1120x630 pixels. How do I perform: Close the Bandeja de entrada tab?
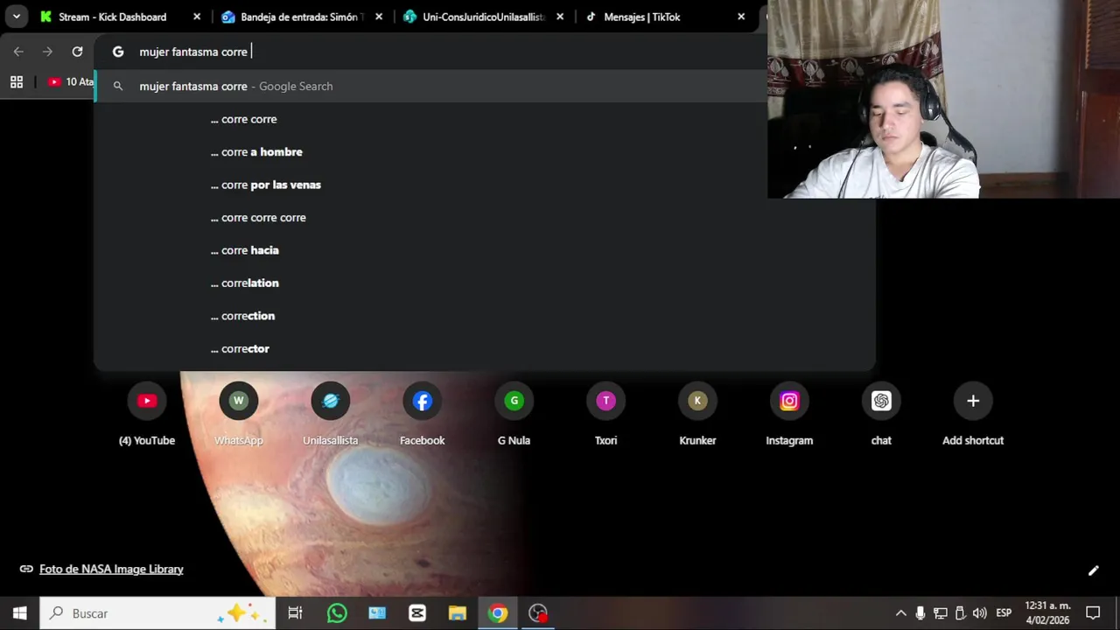[x=379, y=17]
